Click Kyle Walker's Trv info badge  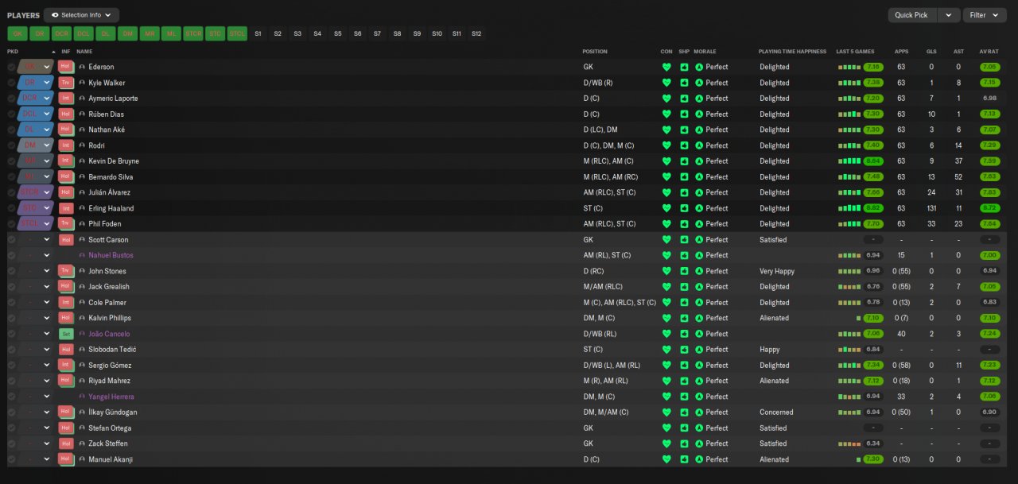(x=66, y=83)
